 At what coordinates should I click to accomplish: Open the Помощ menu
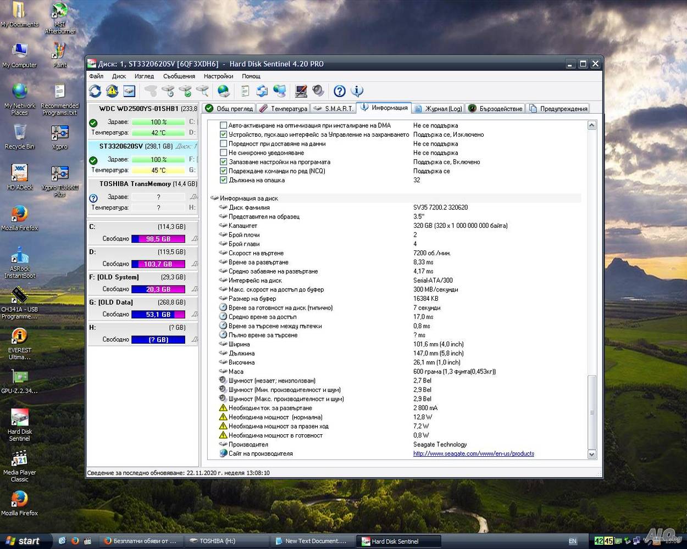click(x=251, y=76)
